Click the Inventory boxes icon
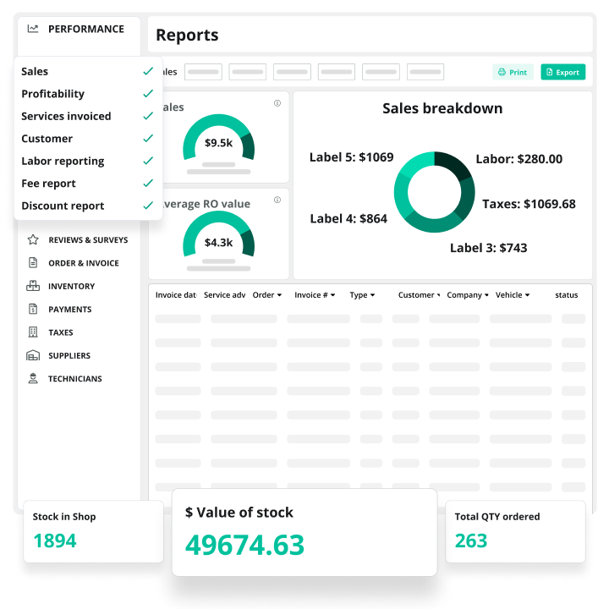The image size is (609, 609). (33, 286)
